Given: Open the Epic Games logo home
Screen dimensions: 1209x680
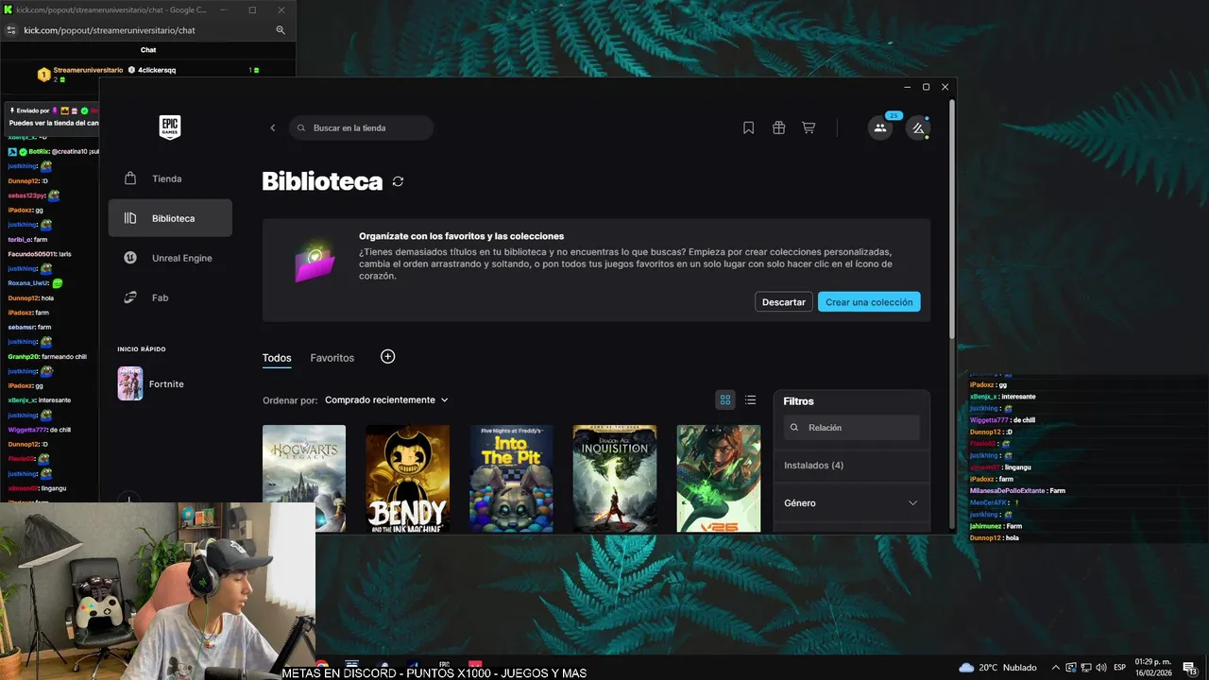Looking at the screenshot, I should [170, 127].
